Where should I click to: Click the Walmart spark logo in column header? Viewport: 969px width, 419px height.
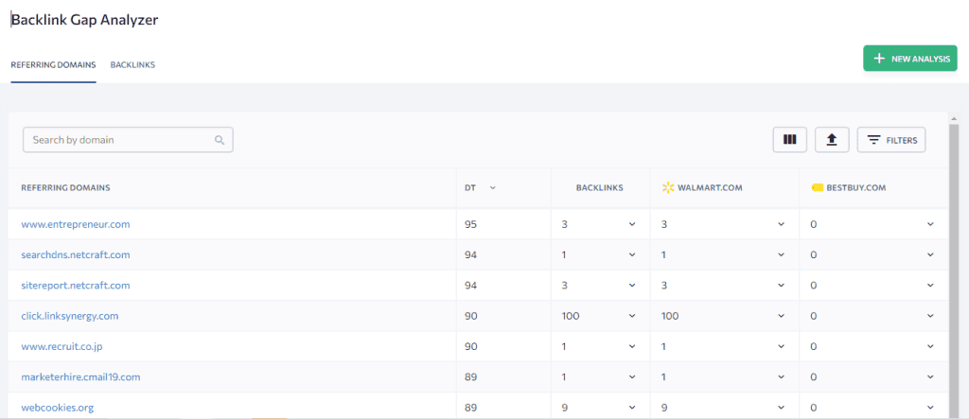[x=667, y=187]
